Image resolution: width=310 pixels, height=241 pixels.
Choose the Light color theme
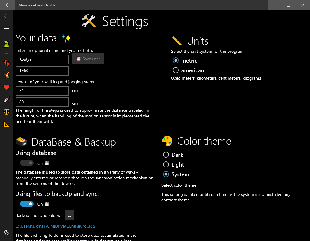(166, 165)
